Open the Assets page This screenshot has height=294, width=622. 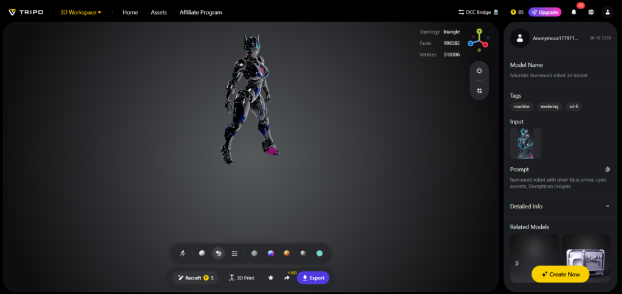159,12
